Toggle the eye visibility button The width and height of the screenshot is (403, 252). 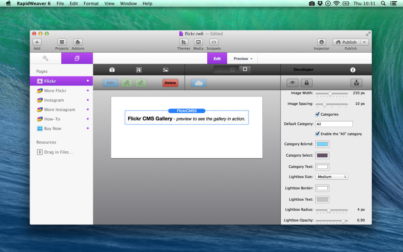click(x=292, y=83)
